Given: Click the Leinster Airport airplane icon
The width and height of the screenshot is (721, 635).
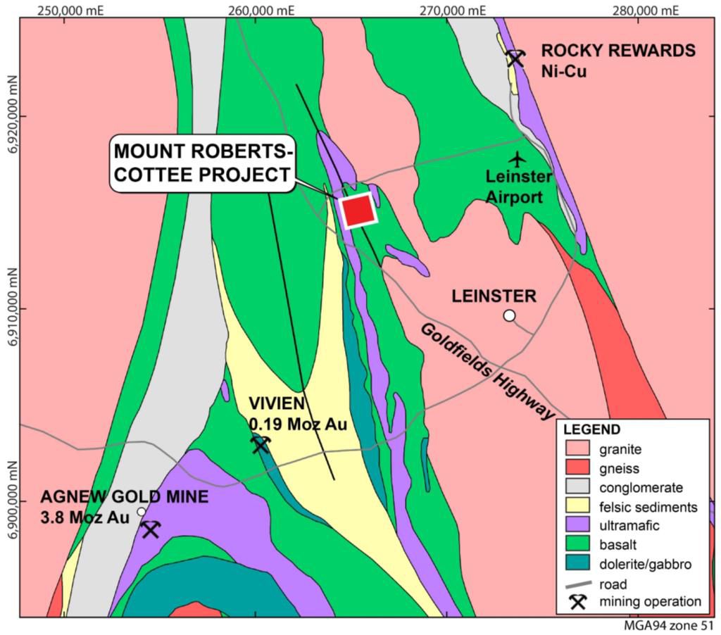Looking at the screenshot, I should coord(518,158).
